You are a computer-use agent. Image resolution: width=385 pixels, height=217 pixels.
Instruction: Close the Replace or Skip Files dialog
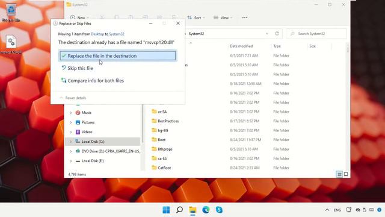(178, 24)
